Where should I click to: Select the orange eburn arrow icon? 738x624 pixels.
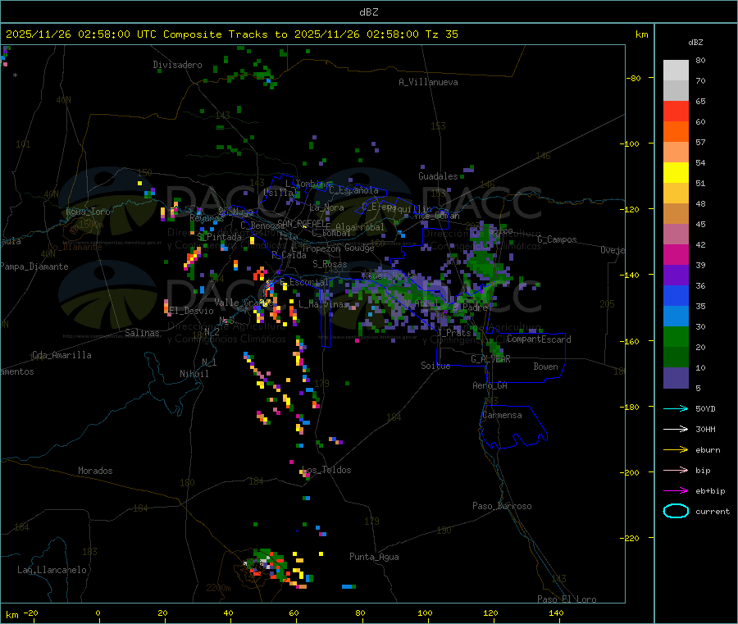675,449
